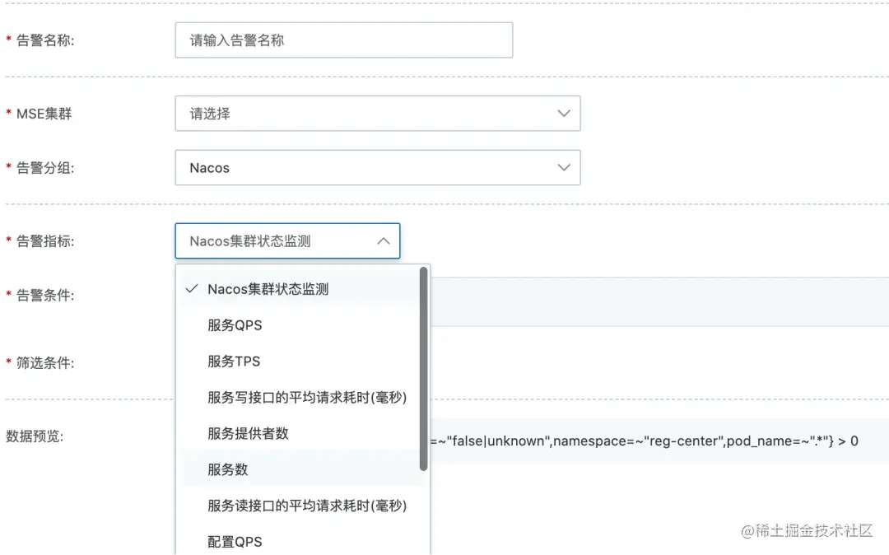Click the 告警条件 label
Image resolution: width=889 pixels, height=555 pixels.
point(44,296)
